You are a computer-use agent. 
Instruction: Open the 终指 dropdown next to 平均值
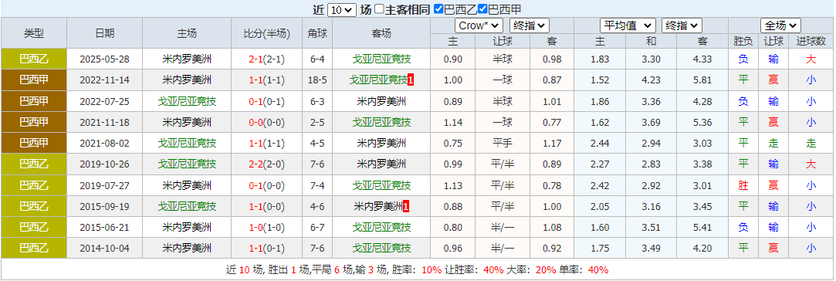tap(682, 25)
